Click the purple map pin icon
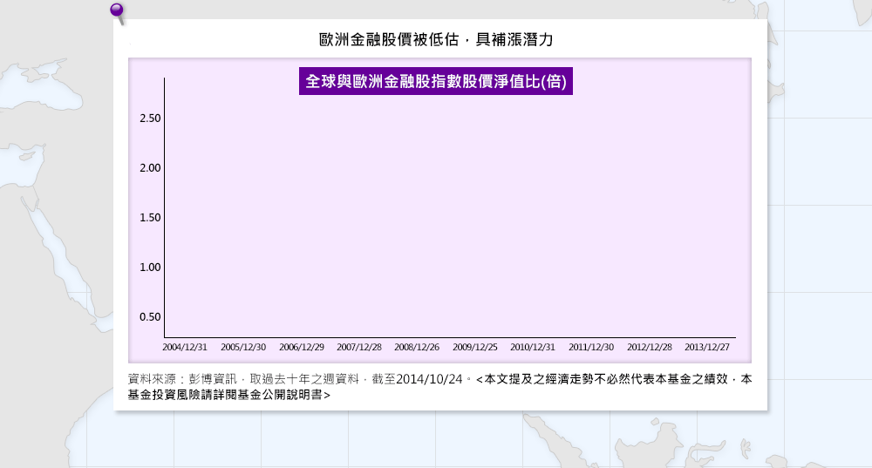Screen dimensions: 872x468 pos(117,10)
